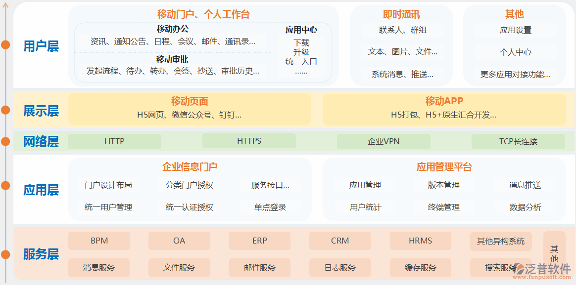This screenshot has height=285, width=576.
Task: Open the ERP service module
Action: tap(259, 241)
